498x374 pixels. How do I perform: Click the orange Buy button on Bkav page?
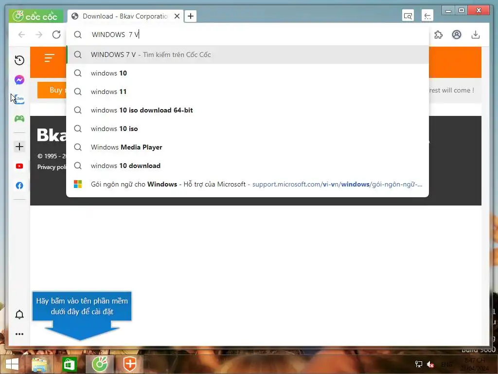(52, 90)
